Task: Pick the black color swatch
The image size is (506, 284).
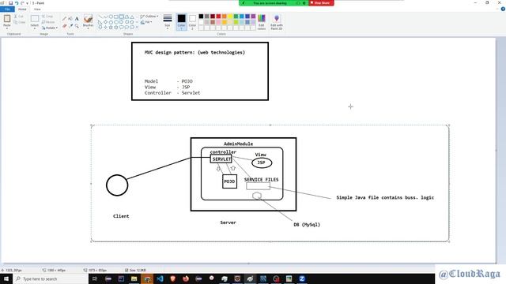Action: pyautogui.click(x=201, y=17)
